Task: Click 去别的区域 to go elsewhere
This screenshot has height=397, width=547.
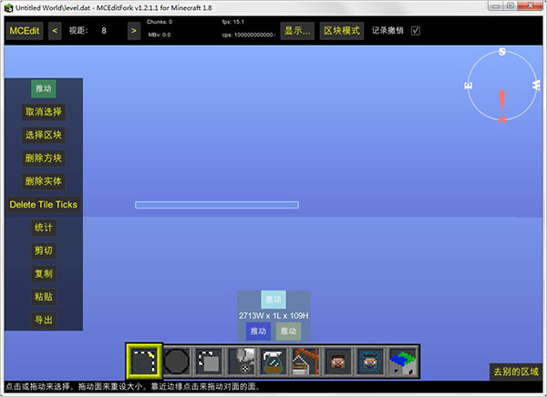Action: (516, 372)
